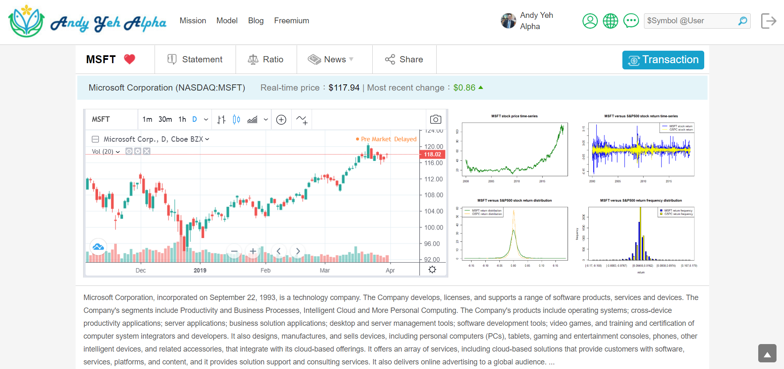Toggle the MSFT favorite heart

pyautogui.click(x=130, y=59)
